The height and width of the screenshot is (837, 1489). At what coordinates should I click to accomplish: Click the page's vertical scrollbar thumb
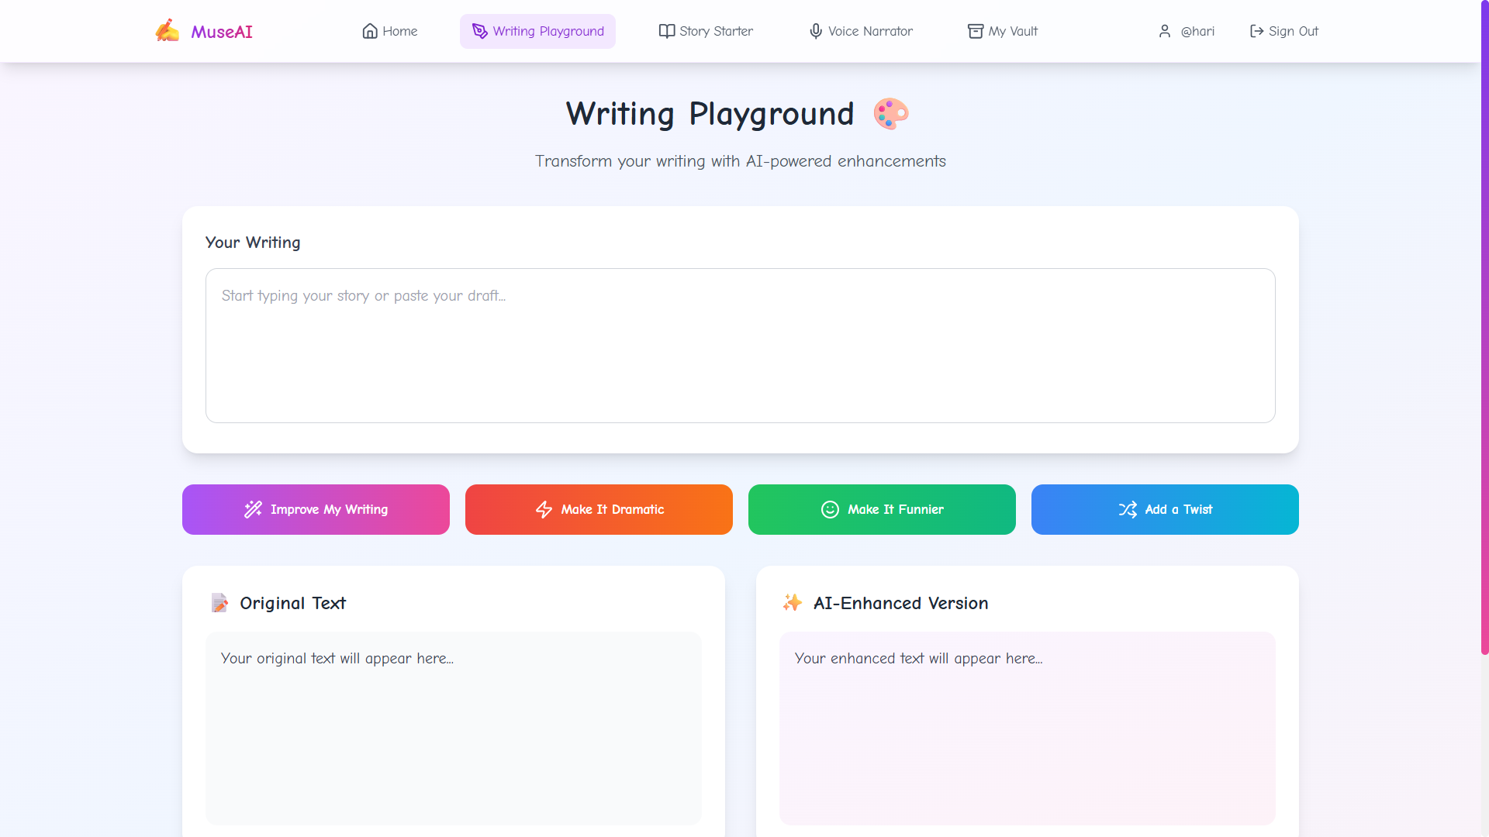pos(1484,325)
